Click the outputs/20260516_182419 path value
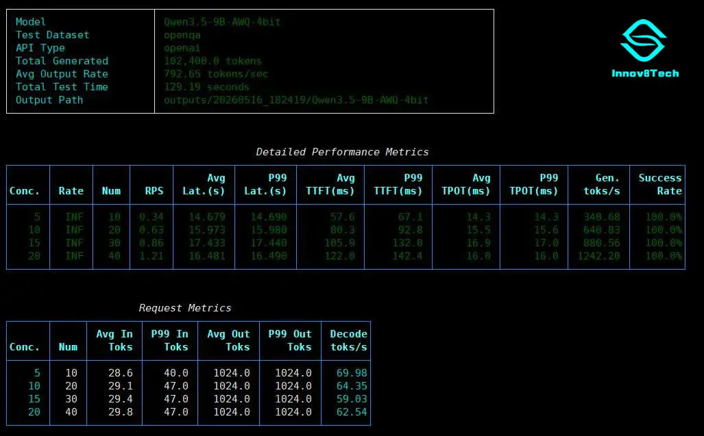 point(296,100)
